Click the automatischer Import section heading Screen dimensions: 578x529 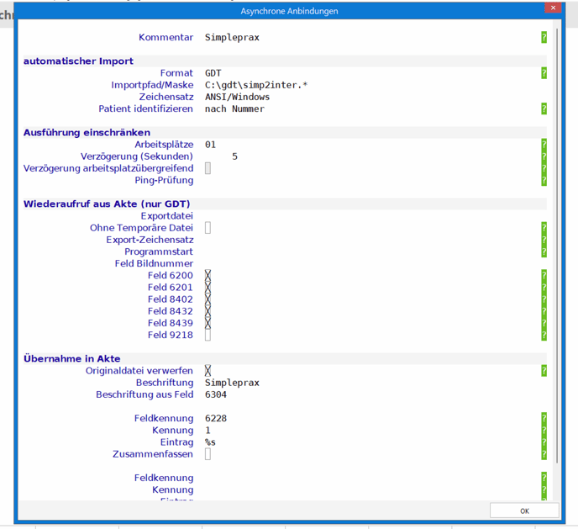tap(78, 61)
